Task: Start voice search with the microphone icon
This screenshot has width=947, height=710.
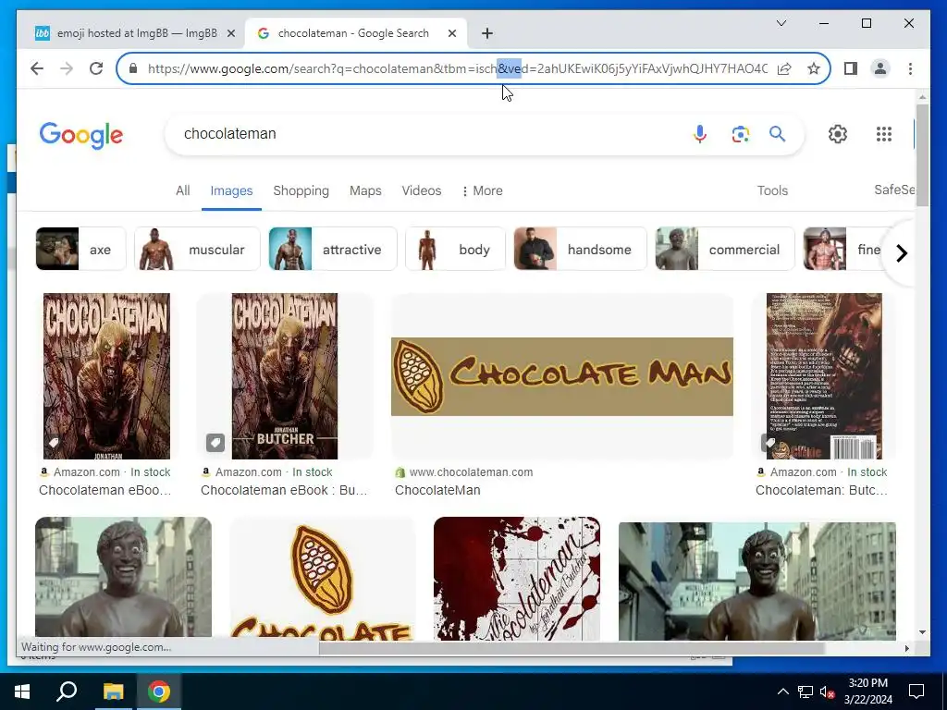Action: tap(700, 133)
